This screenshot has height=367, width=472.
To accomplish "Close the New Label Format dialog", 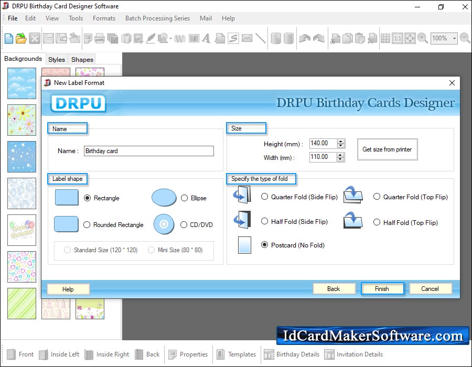I will 452,83.
